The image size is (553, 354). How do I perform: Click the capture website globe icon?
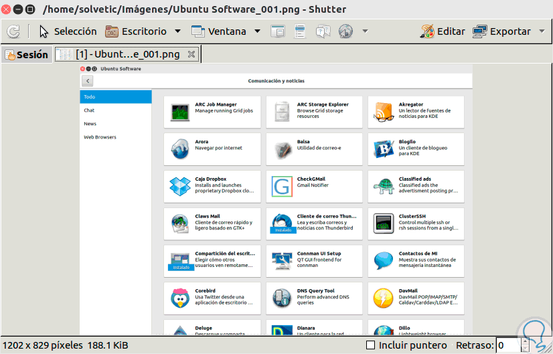pyautogui.click(x=345, y=31)
